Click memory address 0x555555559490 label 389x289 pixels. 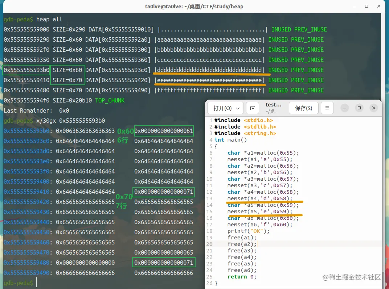26,273
